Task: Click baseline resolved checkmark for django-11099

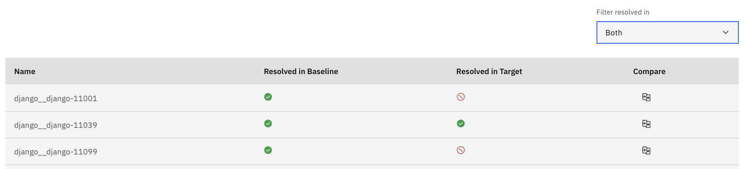Action: [268, 150]
